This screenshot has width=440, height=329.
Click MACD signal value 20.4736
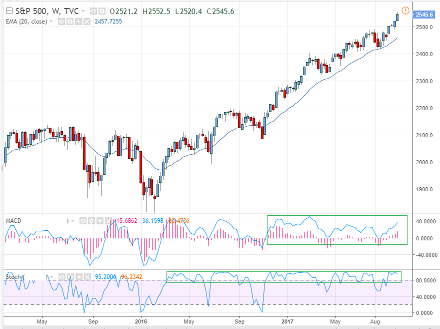pos(179,221)
